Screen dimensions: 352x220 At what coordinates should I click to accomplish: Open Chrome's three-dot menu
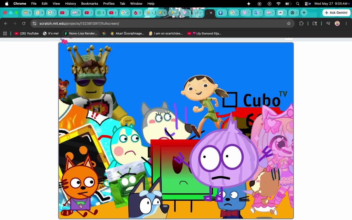click(x=346, y=24)
